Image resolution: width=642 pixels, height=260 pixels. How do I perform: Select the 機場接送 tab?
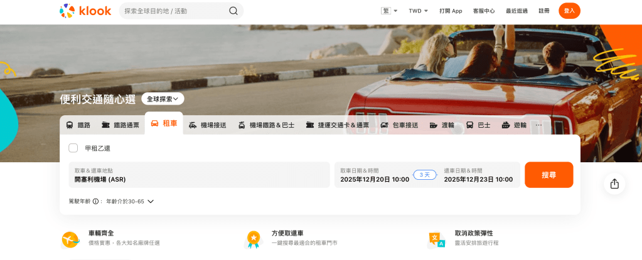click(x=207, y=125)
